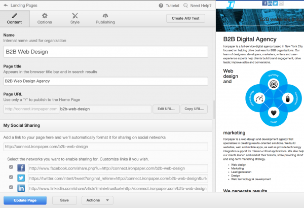Click email envelope icon in preview header
The width and height of the screenshot is (304, 208).
click(281, 4)
